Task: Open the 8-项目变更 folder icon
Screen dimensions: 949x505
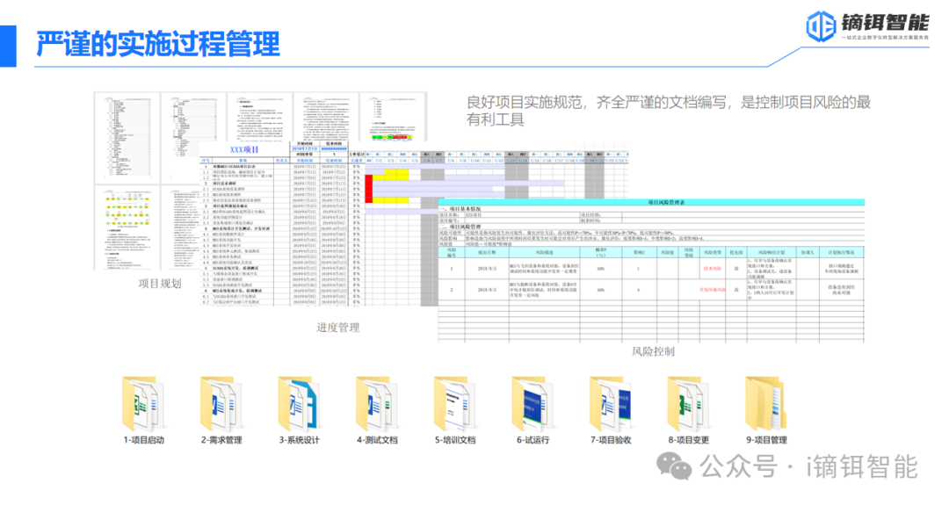Action: [x=688, y=403]
